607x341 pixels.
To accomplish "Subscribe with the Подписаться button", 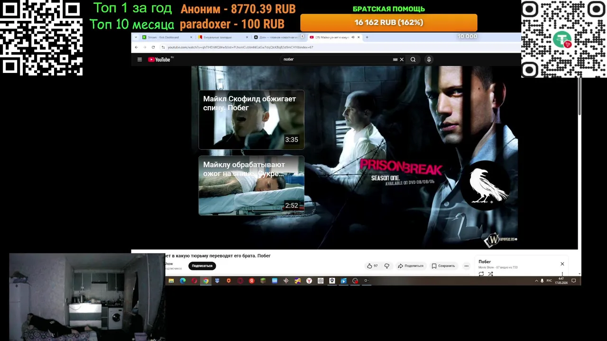I will tap(202, 266).
